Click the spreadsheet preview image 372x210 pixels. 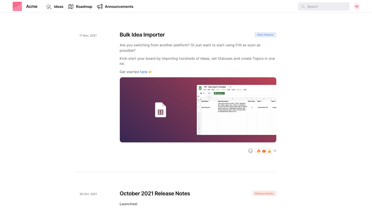[x=198, y=110]
